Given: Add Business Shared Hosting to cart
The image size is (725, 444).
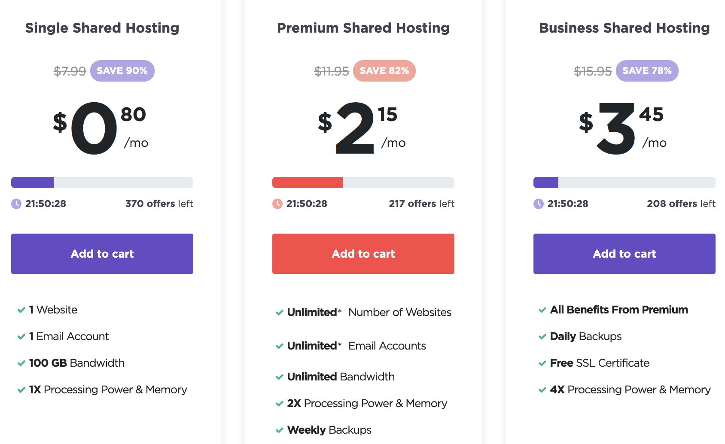Looking at the screenshot, I should (x=624, y=254).
